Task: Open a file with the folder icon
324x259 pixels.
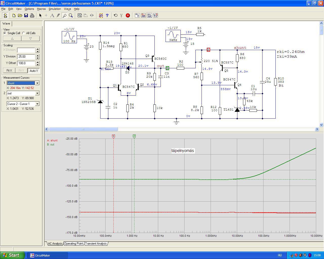Action: [x=20, y=15]
